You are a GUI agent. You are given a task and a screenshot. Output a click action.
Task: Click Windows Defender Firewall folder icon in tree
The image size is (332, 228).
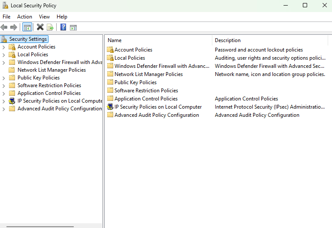[12, 62]
